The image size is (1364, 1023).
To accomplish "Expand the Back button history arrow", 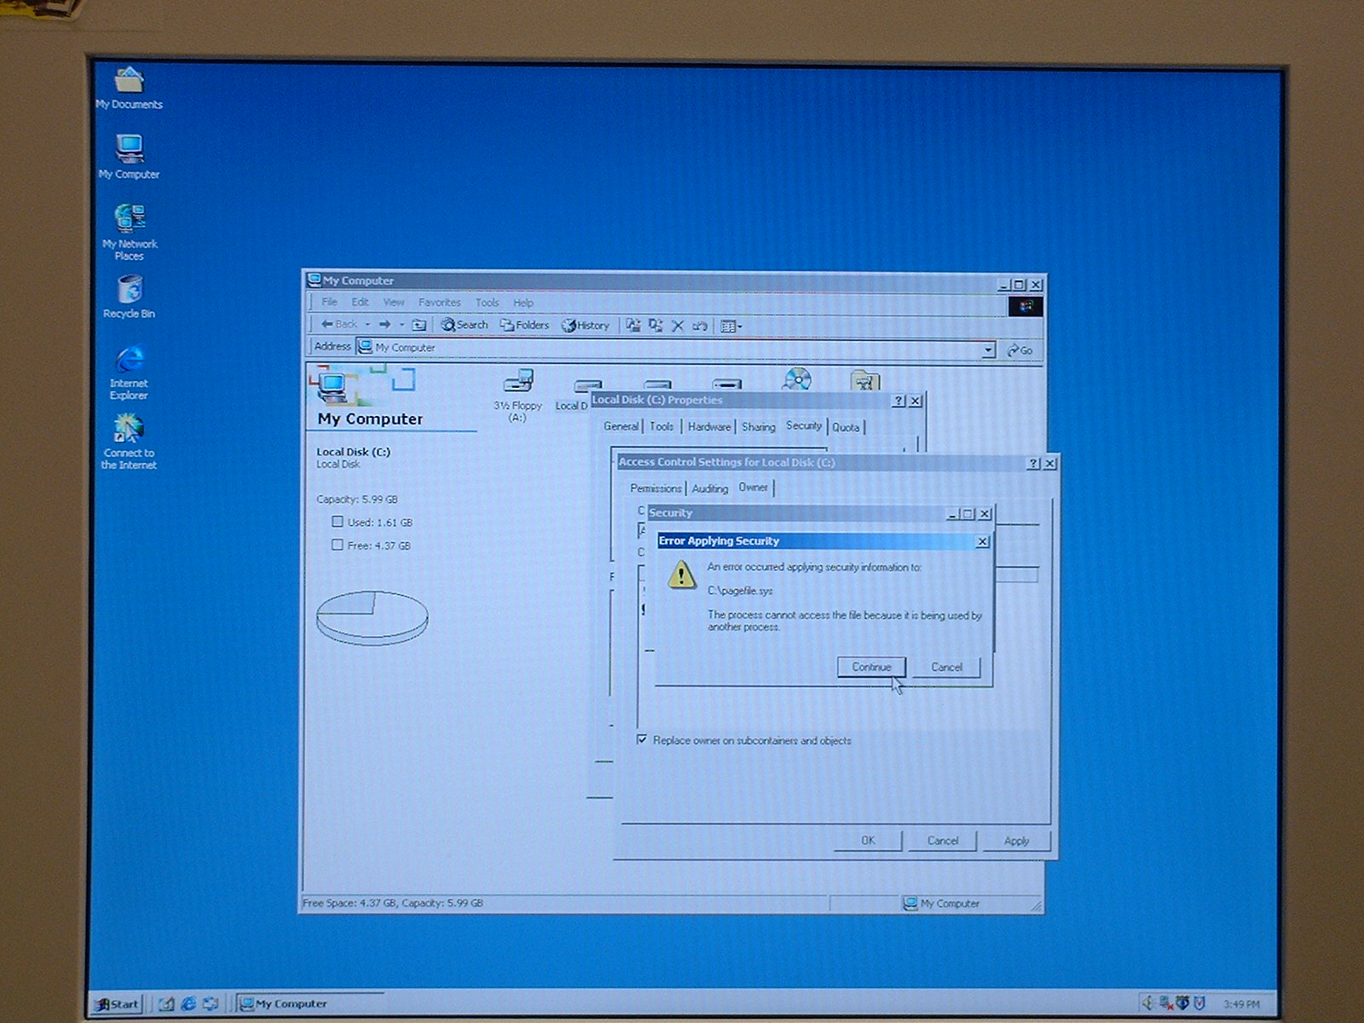I will (367, 325).
